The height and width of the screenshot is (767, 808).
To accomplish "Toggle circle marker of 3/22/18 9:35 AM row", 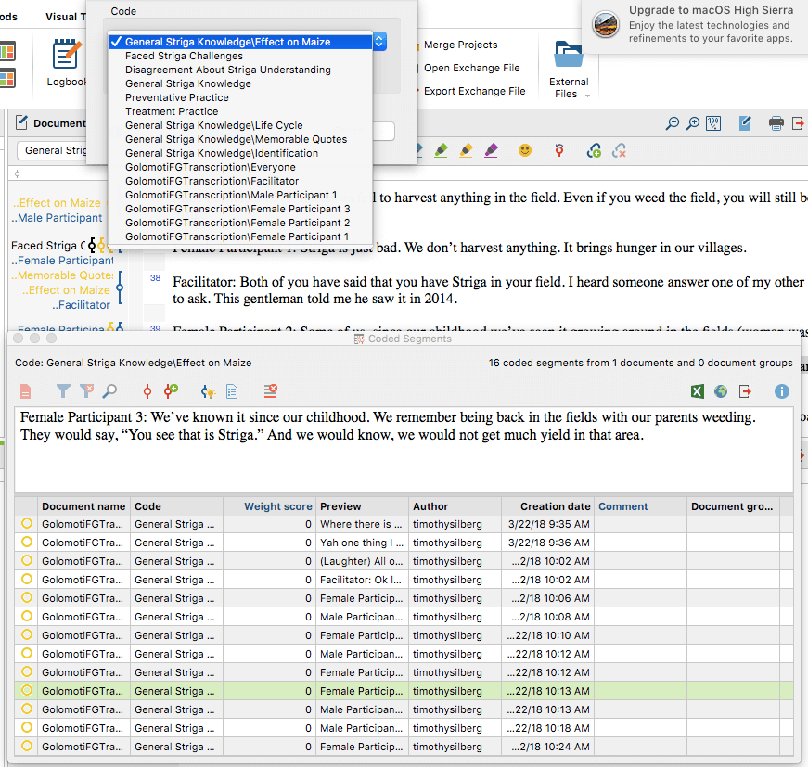I will click(26, 523).
